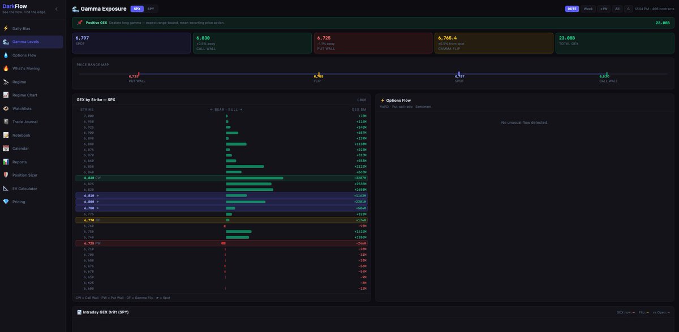This screenshot has width=679, height=332.
Task: Click the +1415M GEX value
Action: 360,231
